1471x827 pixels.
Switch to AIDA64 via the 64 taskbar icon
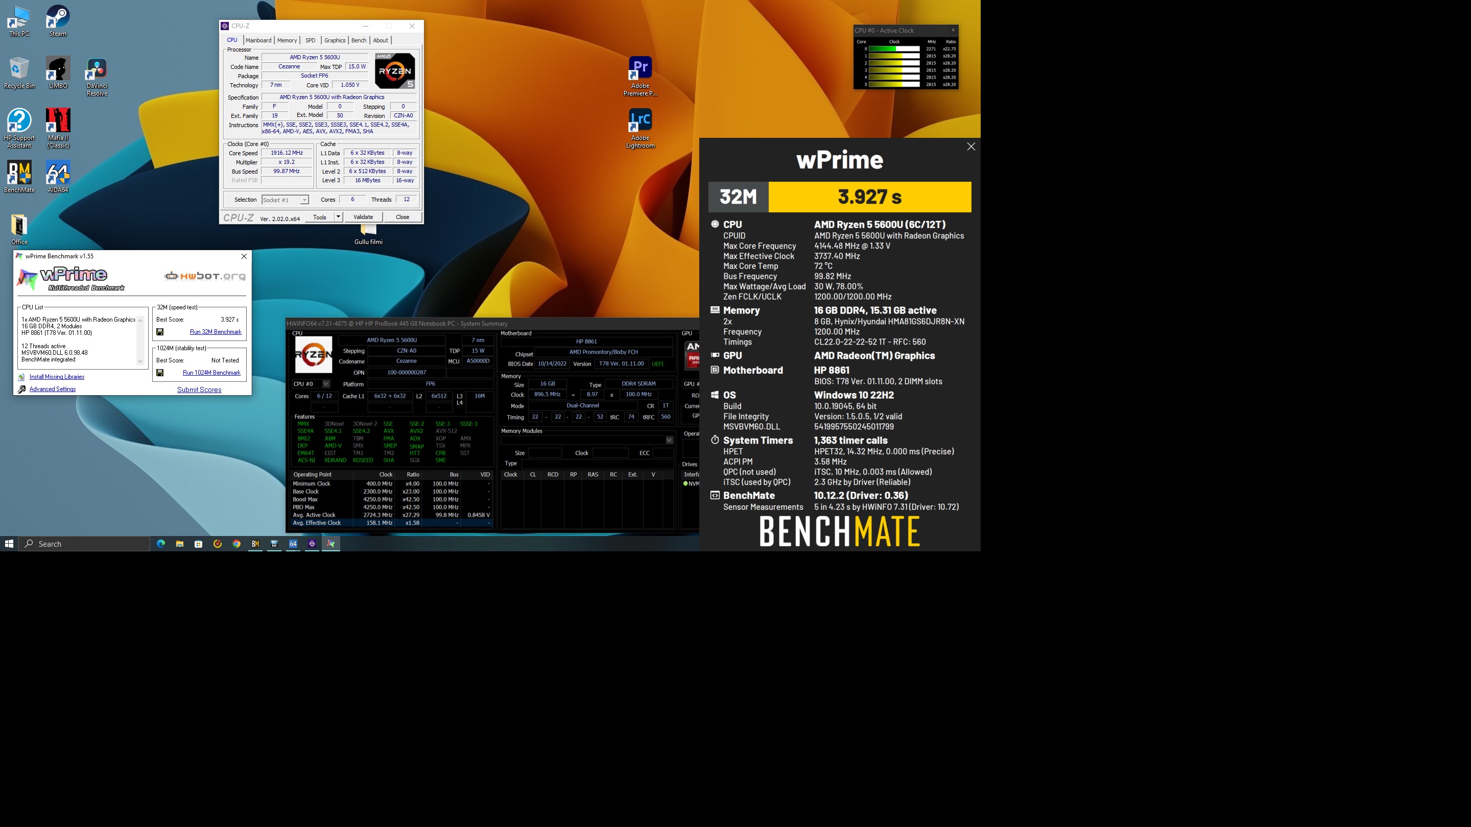coord(293,544)
